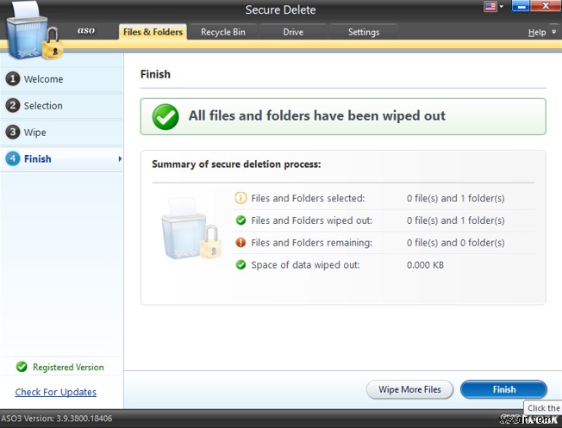
Task: Click the Registered Version green check icon
Action: tap(22, 367)
